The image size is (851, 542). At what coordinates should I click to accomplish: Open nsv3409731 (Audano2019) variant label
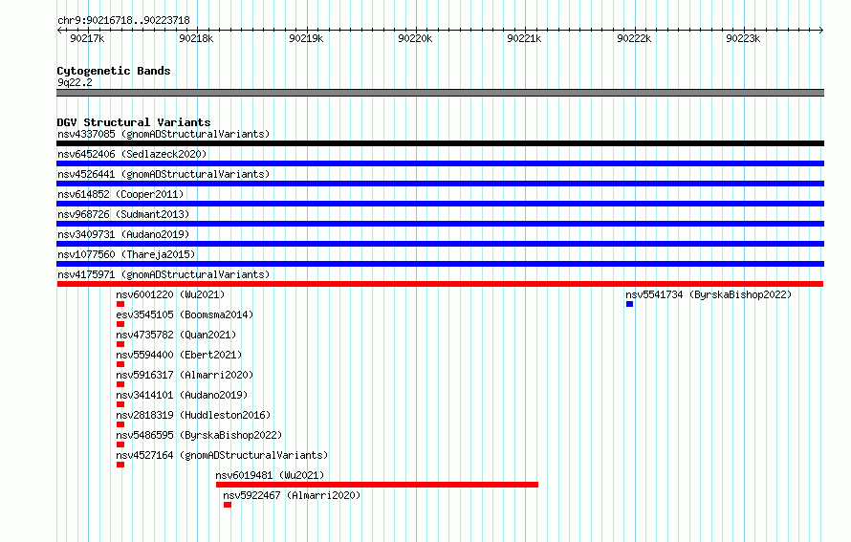coord(123,234)
